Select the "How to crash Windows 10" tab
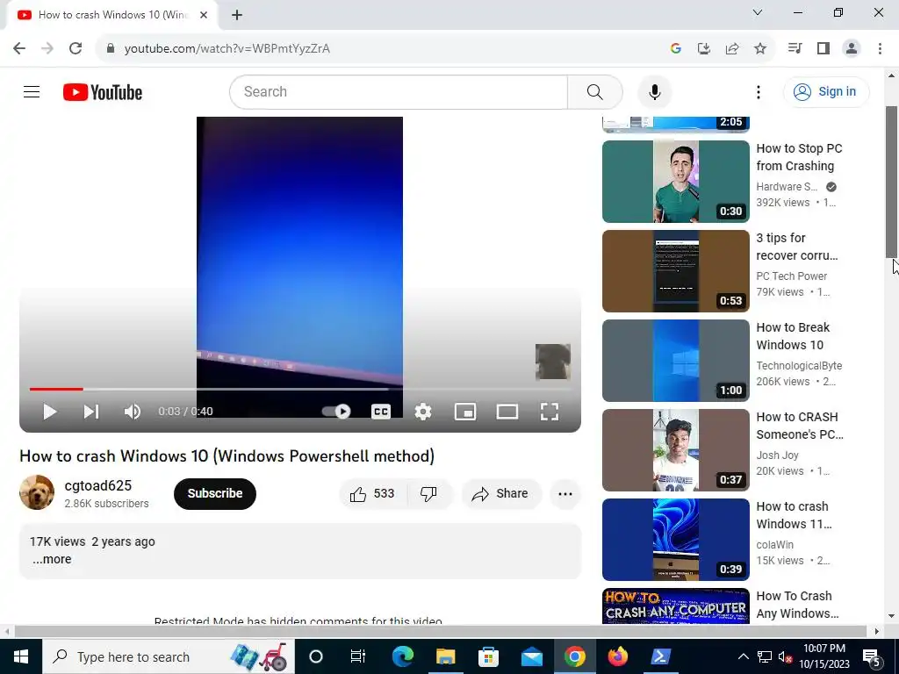 pos(112,15)
